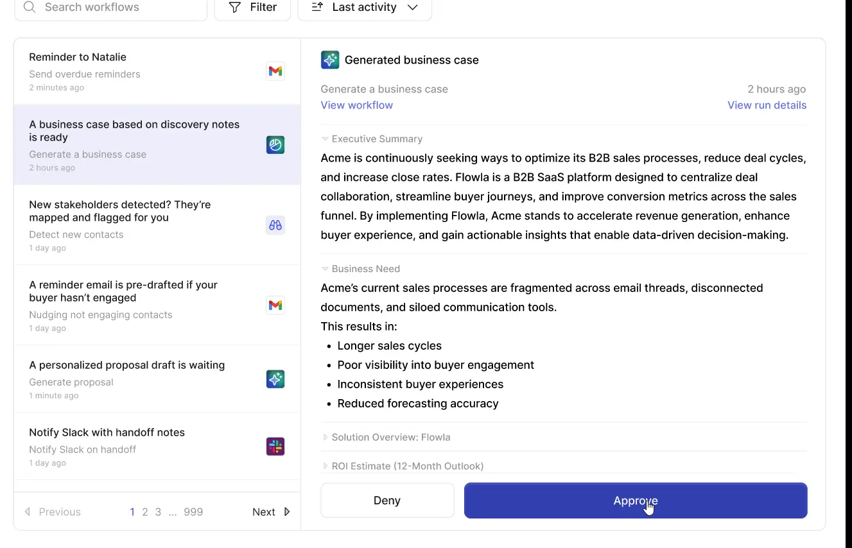The image size is (852, 548).
Task: Click the Slack icon on handoff notes item
Action: pos(275,447)
